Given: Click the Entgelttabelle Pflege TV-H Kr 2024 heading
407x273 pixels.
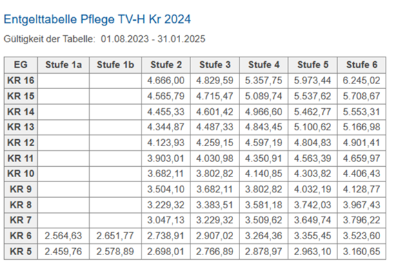Looking at the screenshot, I should (x=97, y=19).
